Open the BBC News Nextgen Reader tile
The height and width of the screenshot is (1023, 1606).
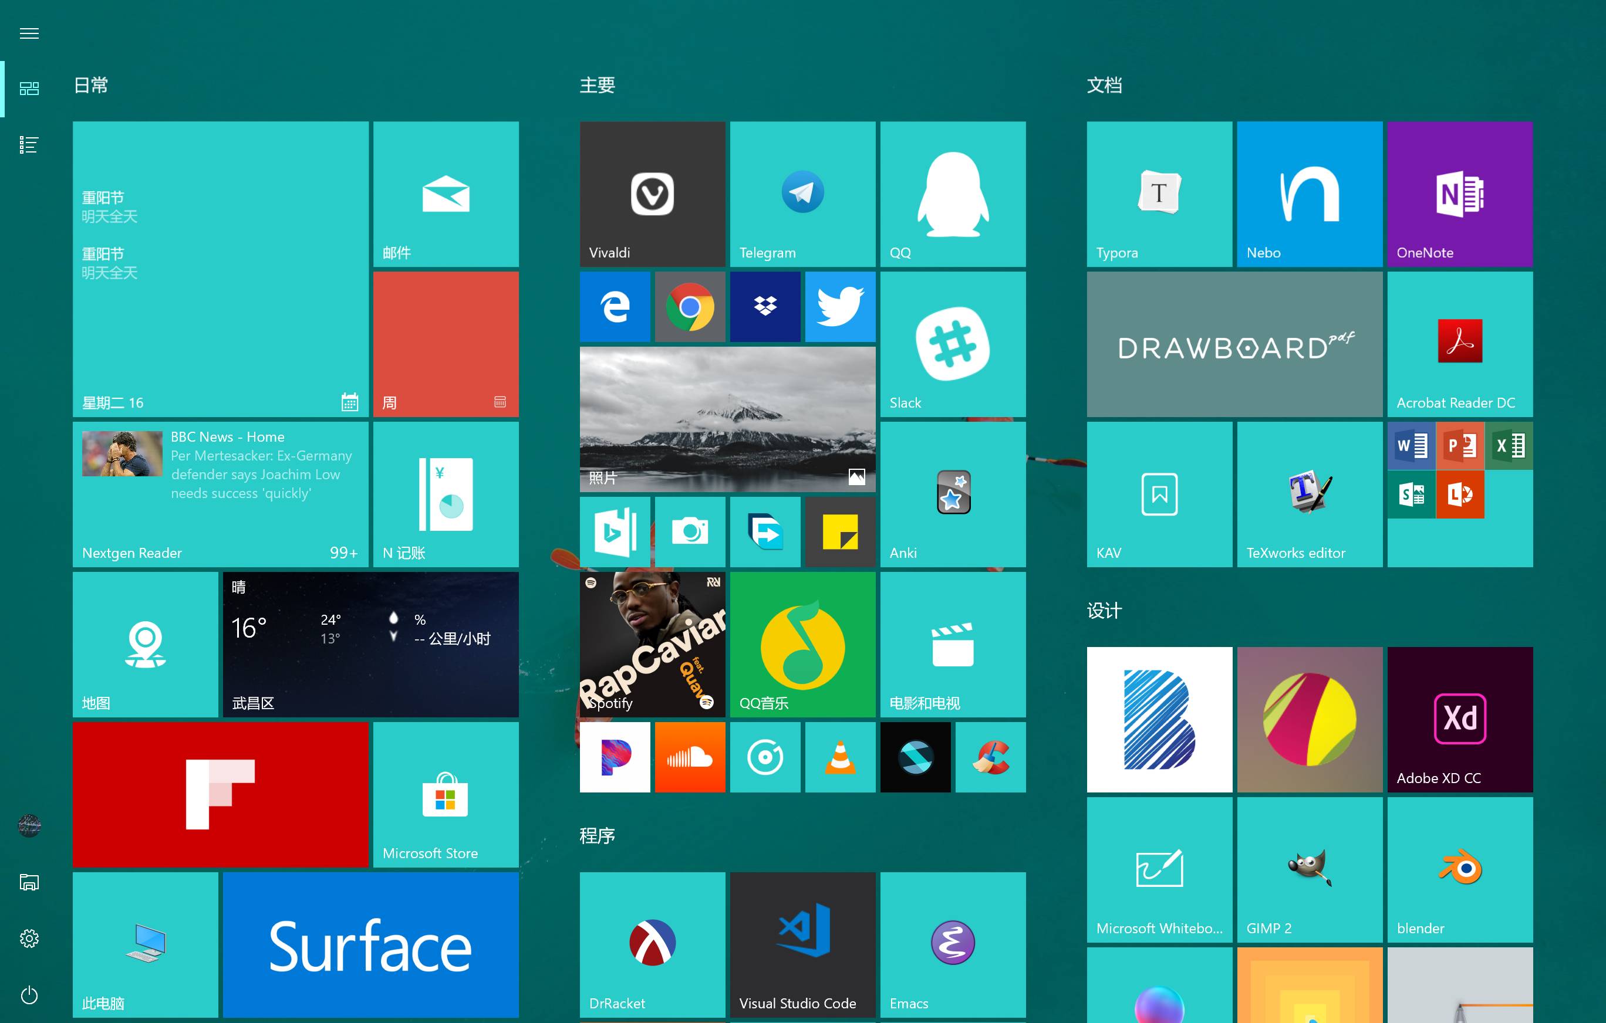(x=220, y=494)
